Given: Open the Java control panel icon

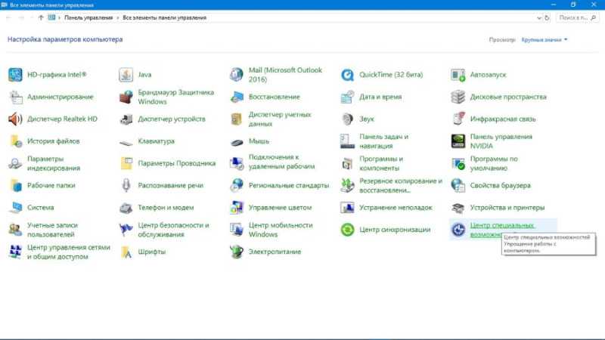Looking at the screenshot, I should (x=126, y=75).
